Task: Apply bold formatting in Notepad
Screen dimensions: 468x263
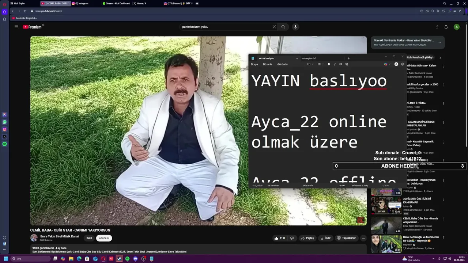Action: tap(329, 64)
